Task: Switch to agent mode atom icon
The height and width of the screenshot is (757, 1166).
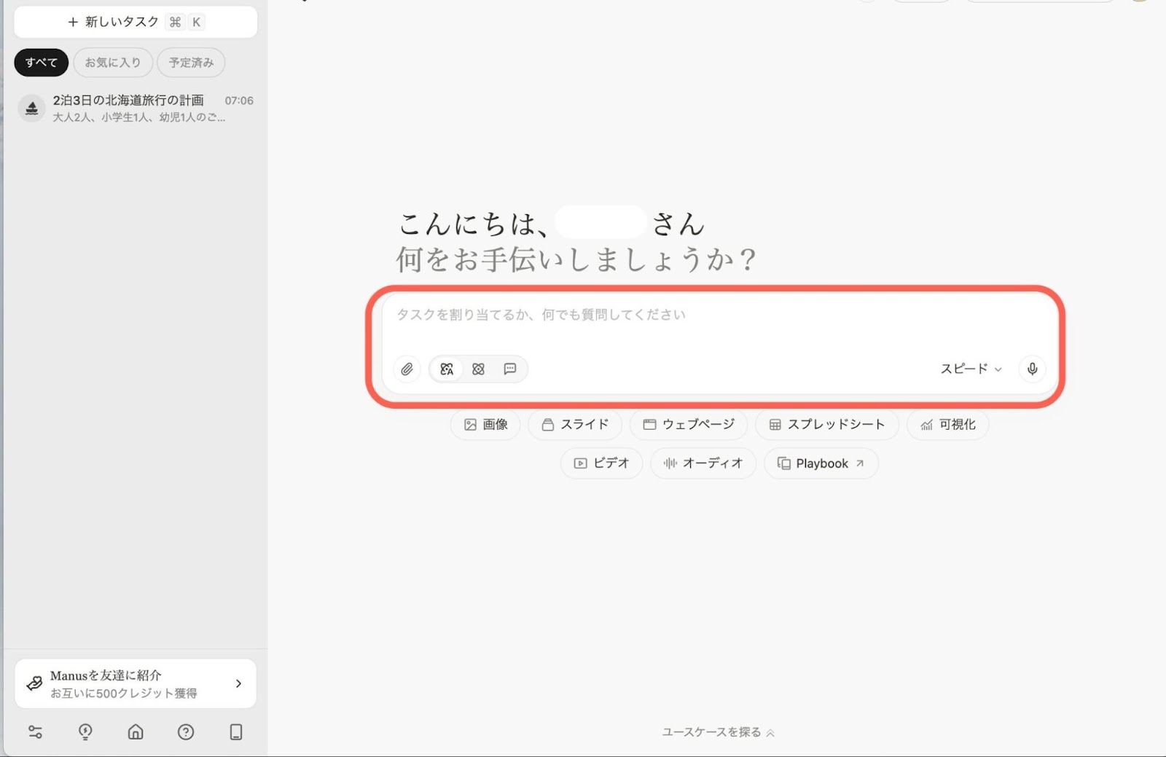Action: click(x=478, y=369)
